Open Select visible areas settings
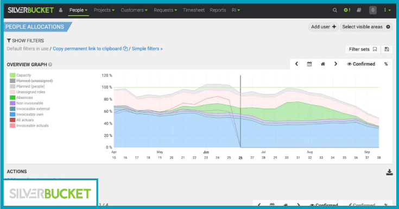The height and width of the screenshot is (209, 399). click(366, 27)
